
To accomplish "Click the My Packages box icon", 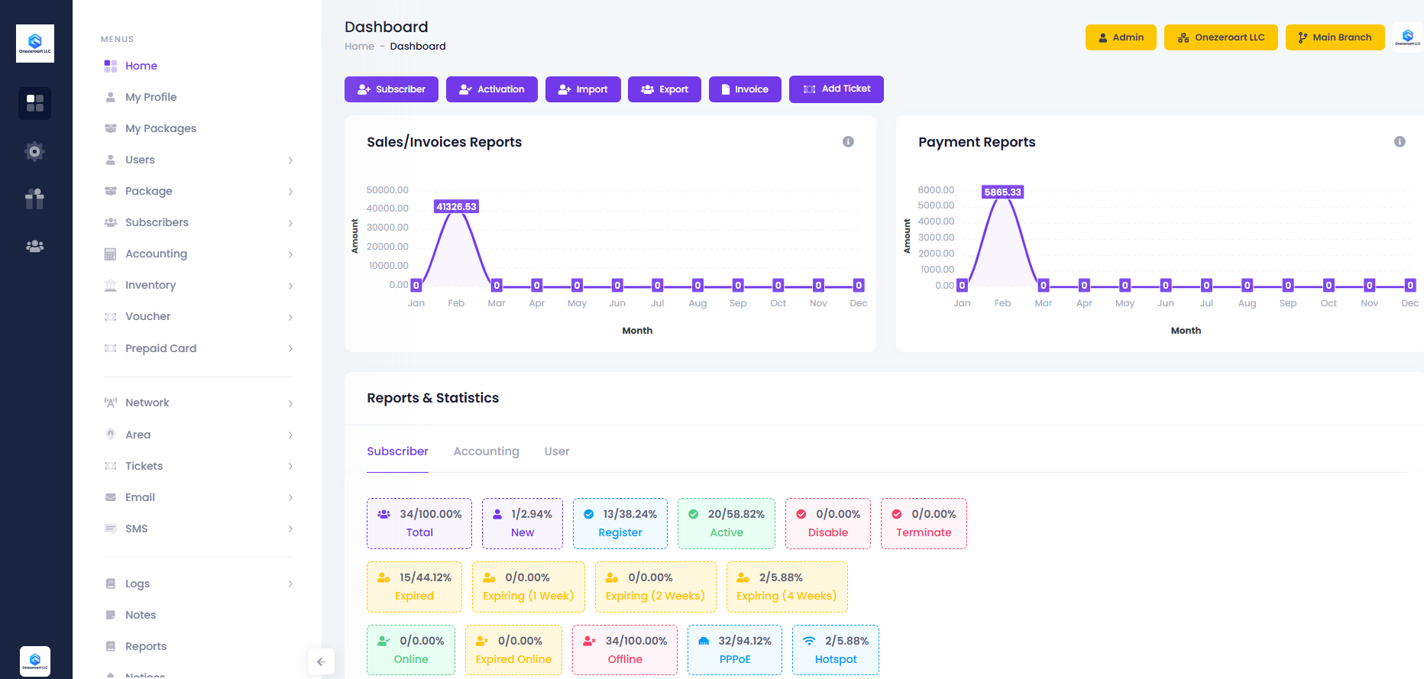I will (111, 128).
